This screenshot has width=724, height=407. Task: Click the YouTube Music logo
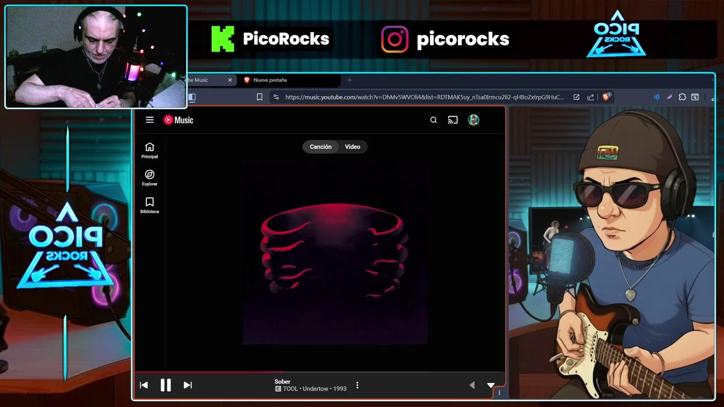[x=178, y=120]
